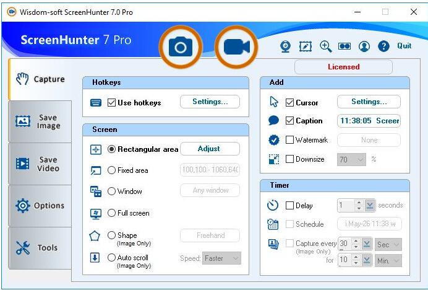Click the Downsize icon
The height and width of the screenshot is (290, 428).
[274, 159]
